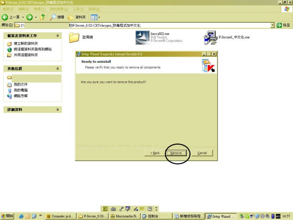Click the help question icon on language bar
293x220 pixels.
(150, 209)
